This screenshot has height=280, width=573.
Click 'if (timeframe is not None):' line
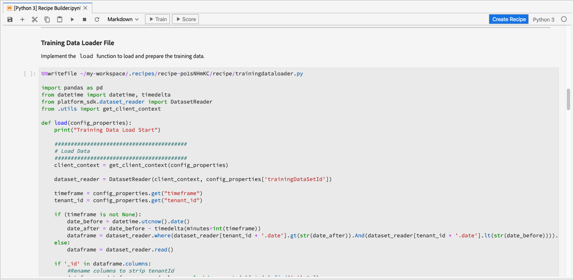[98, 215]
